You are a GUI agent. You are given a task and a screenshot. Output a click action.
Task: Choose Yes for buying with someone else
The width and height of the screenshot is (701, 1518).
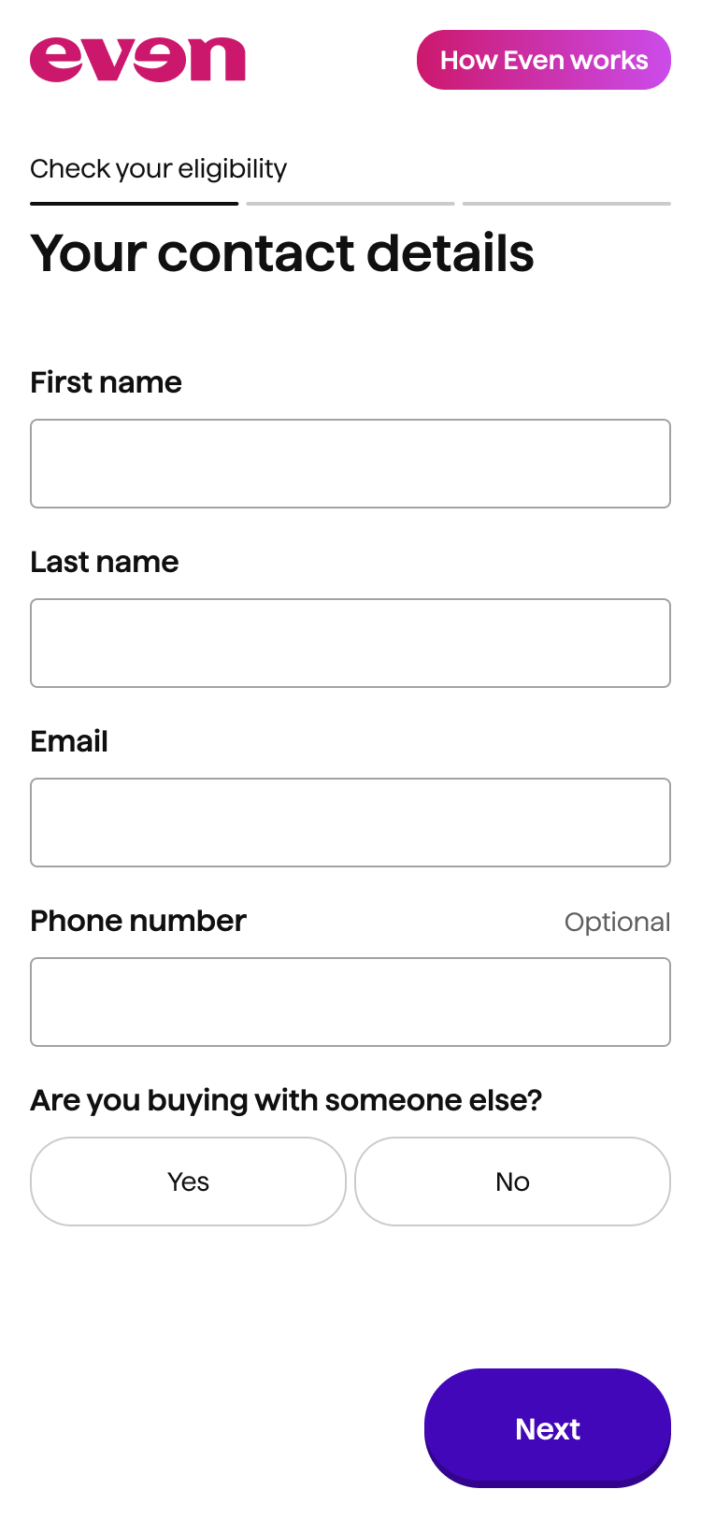tap(188, 1181)
